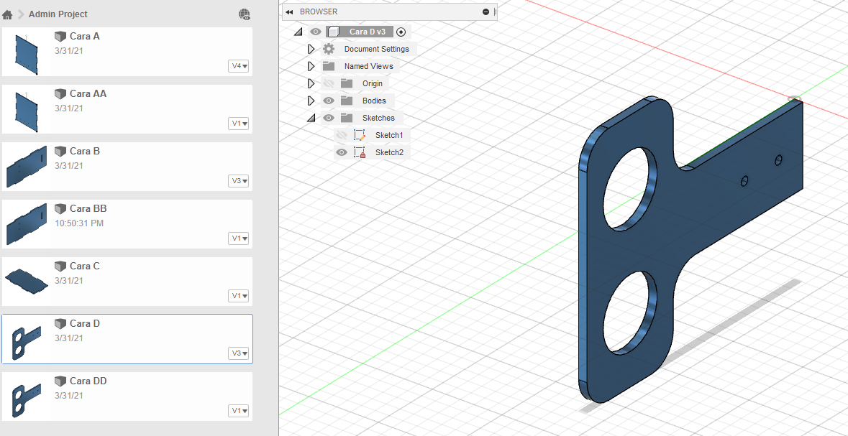Click the Bodies folder icon

(346, 101)
